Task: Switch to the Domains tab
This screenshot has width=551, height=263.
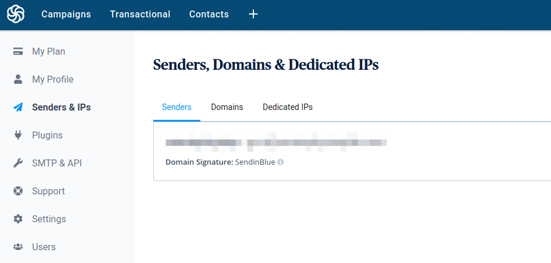Action: click(x=227, y=107)
